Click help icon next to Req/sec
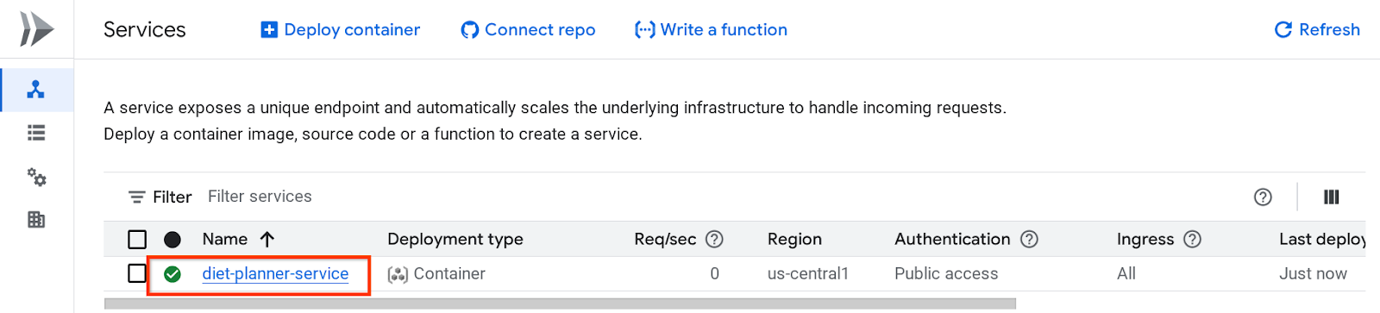 click(714, 239)
